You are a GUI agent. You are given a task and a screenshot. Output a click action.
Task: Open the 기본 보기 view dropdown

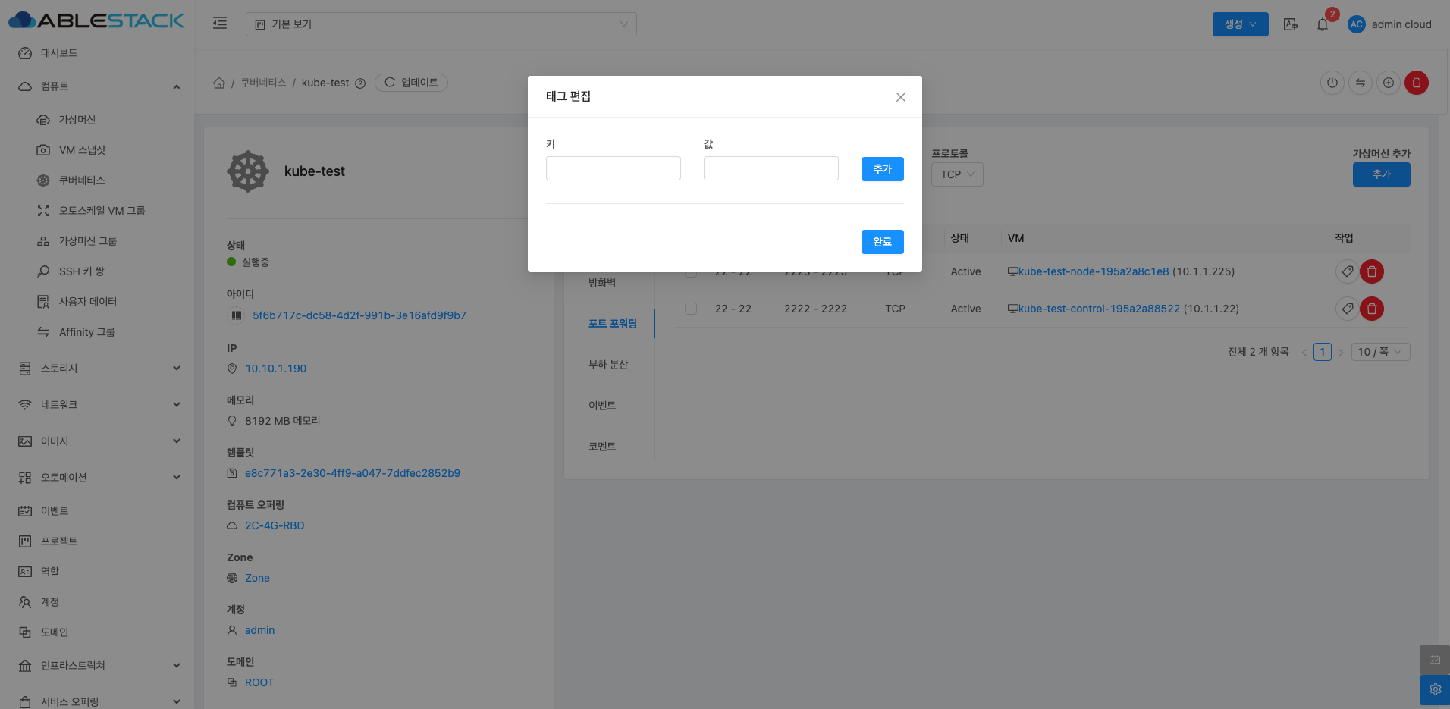click(441, 24)
